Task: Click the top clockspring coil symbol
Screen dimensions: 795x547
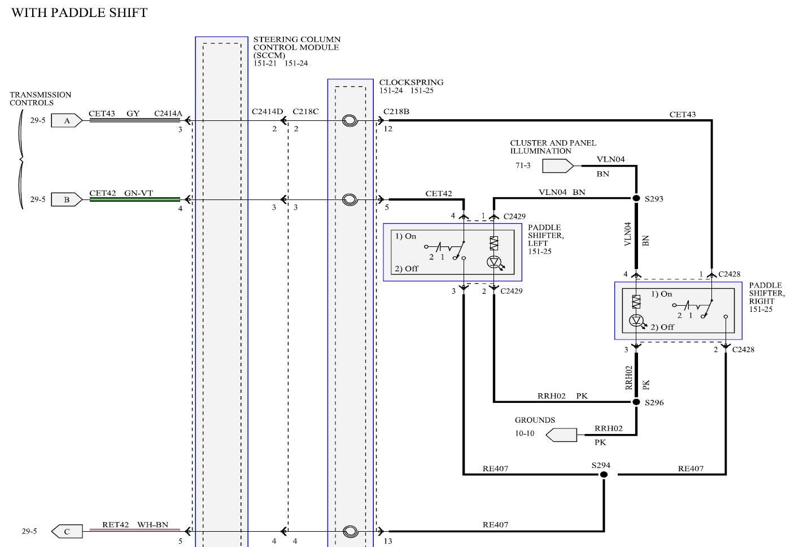Action: (350, 120)
